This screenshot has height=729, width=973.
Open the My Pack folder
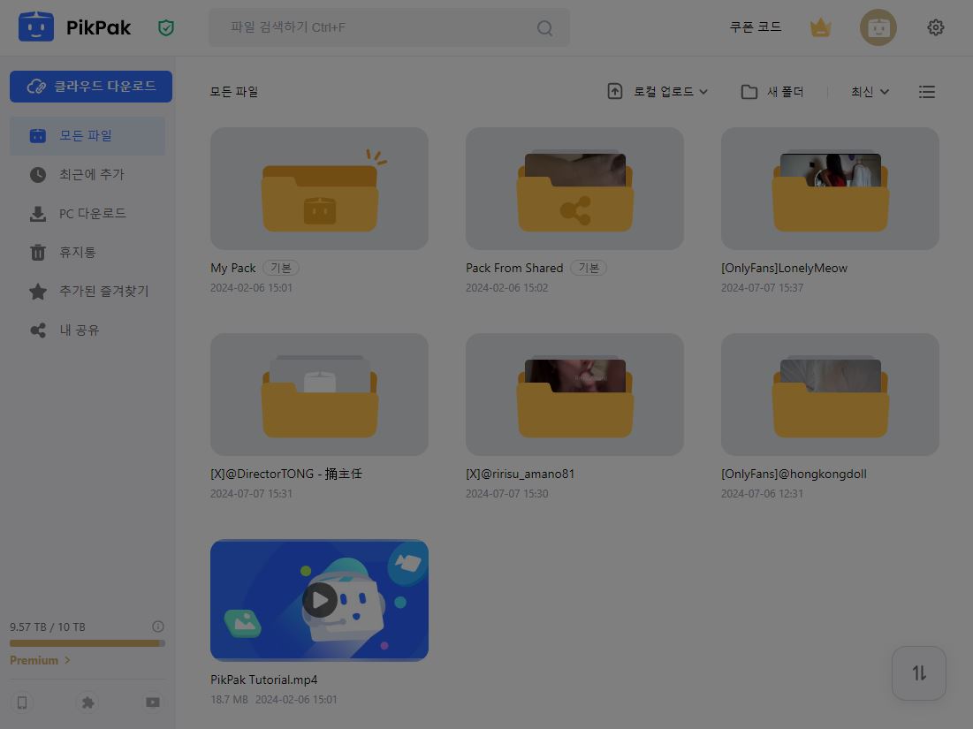click(x=320, y=188)
